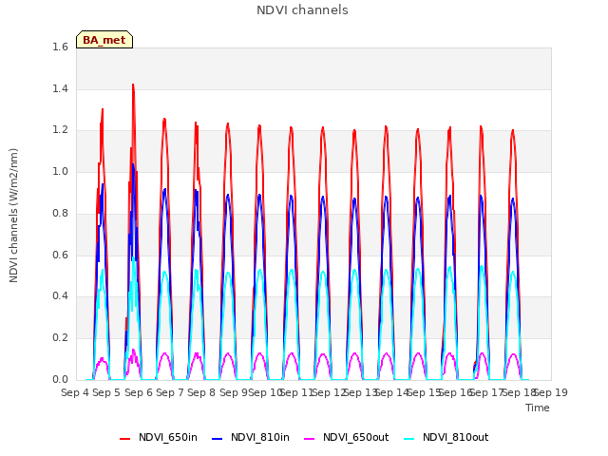Select the NDVI_650out legend label
Viewport: 608px width, 456px height.
click(x=356, y=437)
